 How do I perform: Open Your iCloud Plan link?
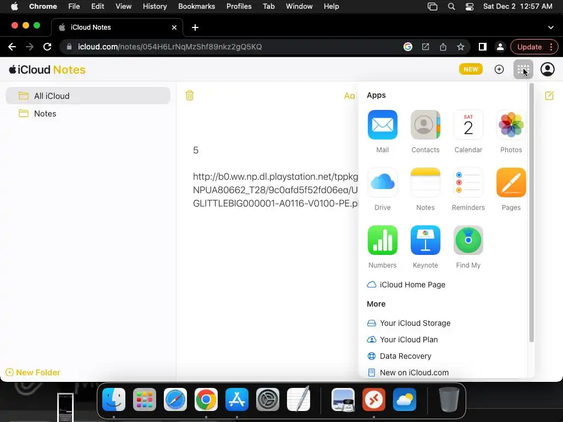coord(402,340)
